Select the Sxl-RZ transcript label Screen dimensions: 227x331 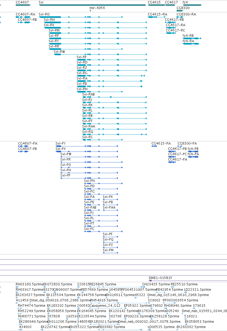[x=82, y=67]
